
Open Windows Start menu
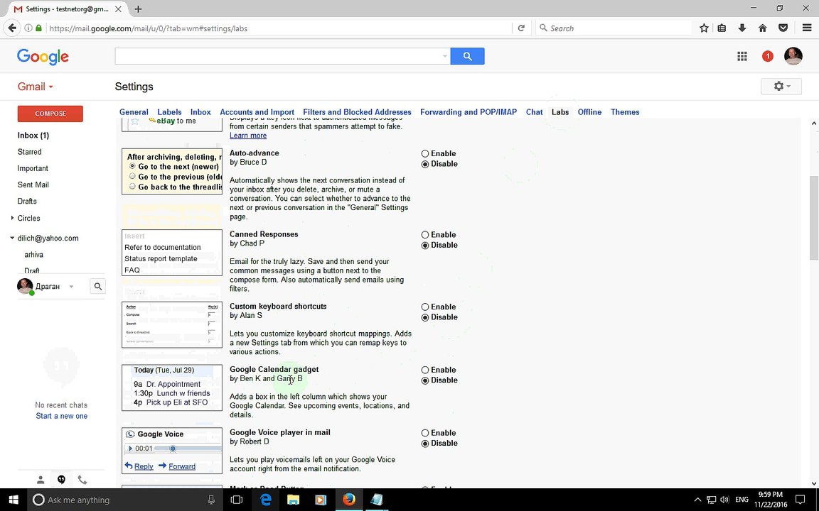click(13, 500)
